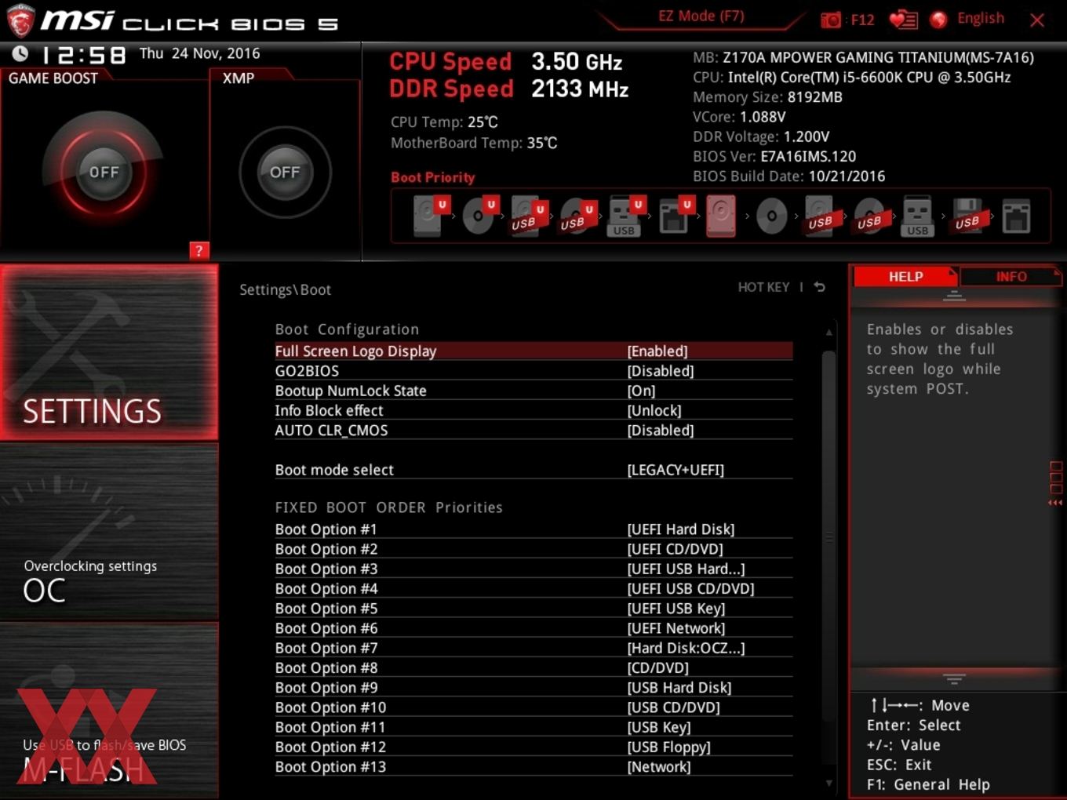
Task: Open Boot Option #8 CD/DVD dropdown
Action: click(657, 667)
